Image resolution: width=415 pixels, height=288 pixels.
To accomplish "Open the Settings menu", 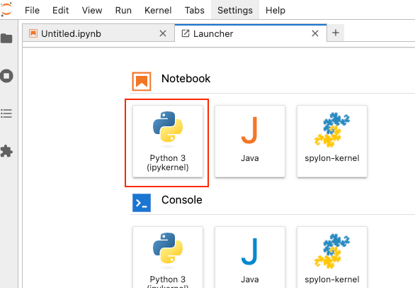I will coord(234,10).
